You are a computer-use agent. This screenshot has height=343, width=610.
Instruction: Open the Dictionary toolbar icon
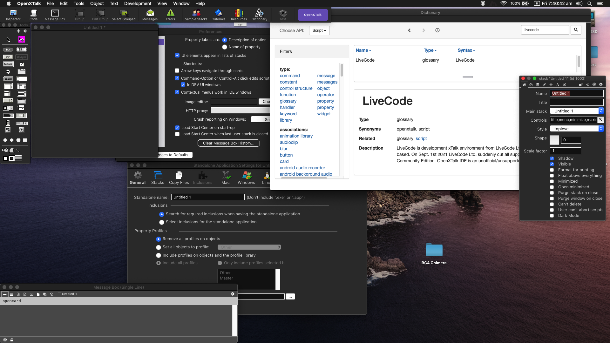click(259, 15)
